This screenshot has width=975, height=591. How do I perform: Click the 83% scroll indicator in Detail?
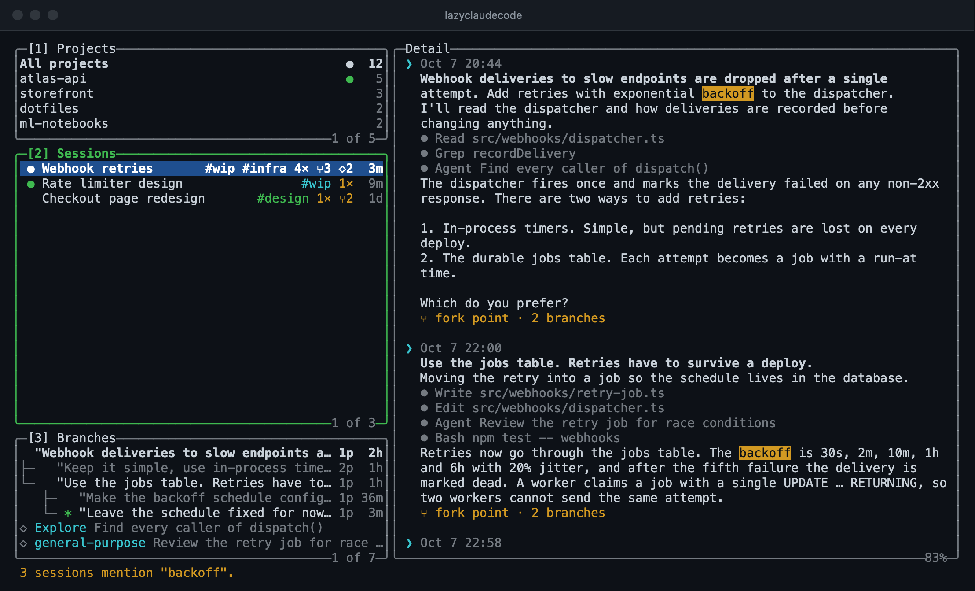935,558
